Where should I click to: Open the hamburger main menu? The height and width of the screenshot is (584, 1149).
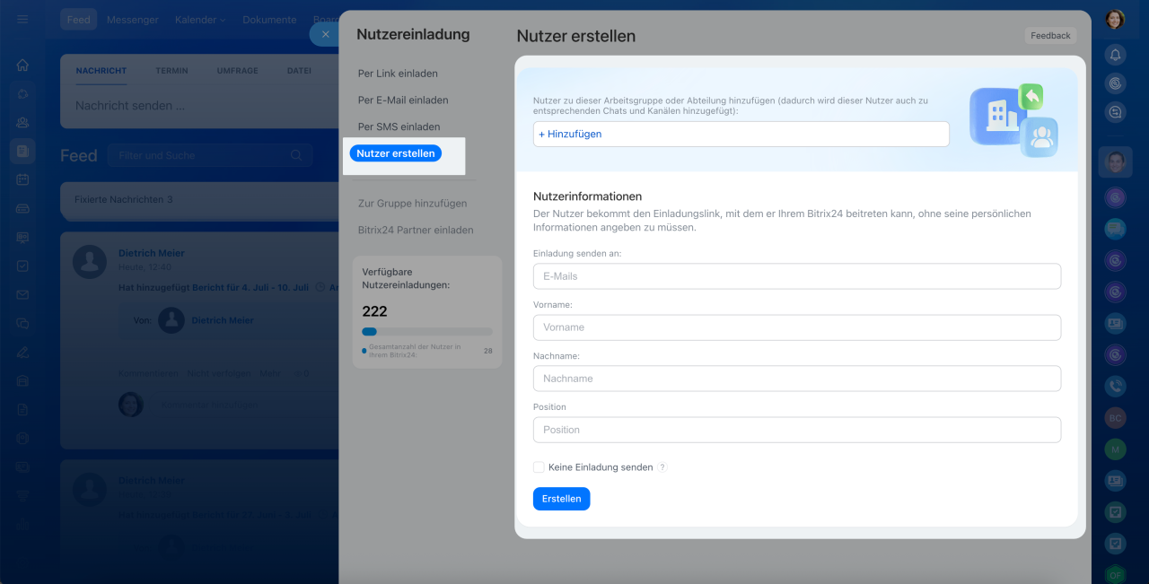[22, 19]
